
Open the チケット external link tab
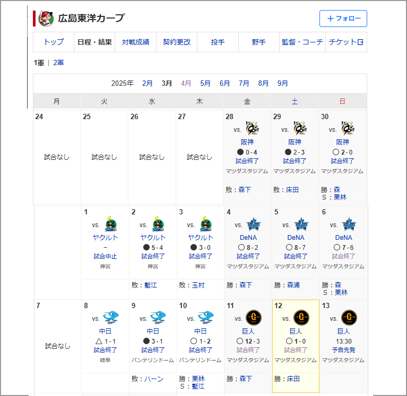coord(346,42)
